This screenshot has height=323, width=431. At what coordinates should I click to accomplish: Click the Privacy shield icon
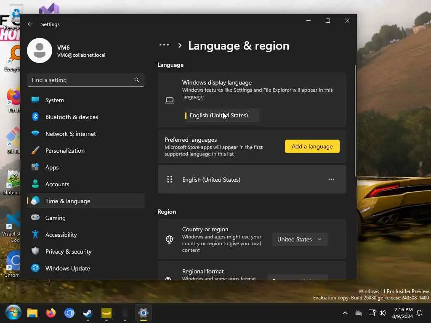(x=35, y=251)
